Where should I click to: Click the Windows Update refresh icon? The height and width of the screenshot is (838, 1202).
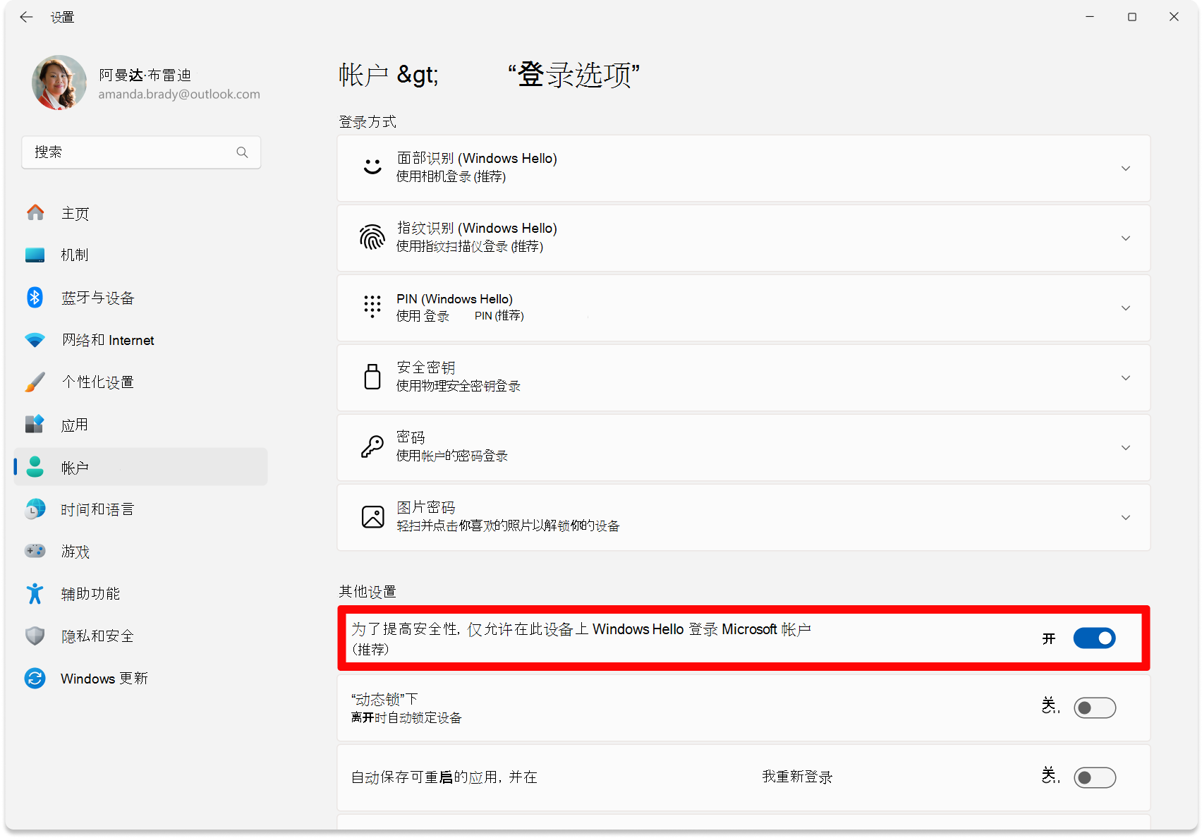tap(35, 678)
